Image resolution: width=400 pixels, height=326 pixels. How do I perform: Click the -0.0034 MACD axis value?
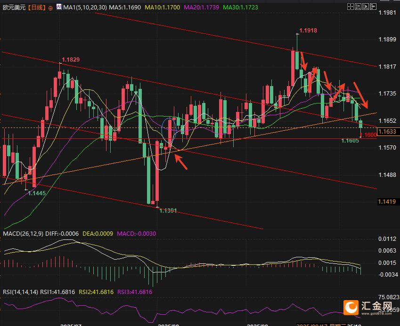pos(387,275)
